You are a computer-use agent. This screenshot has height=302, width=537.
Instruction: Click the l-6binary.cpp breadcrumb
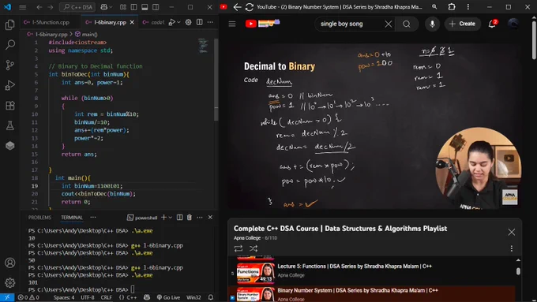tap(51, 34)
